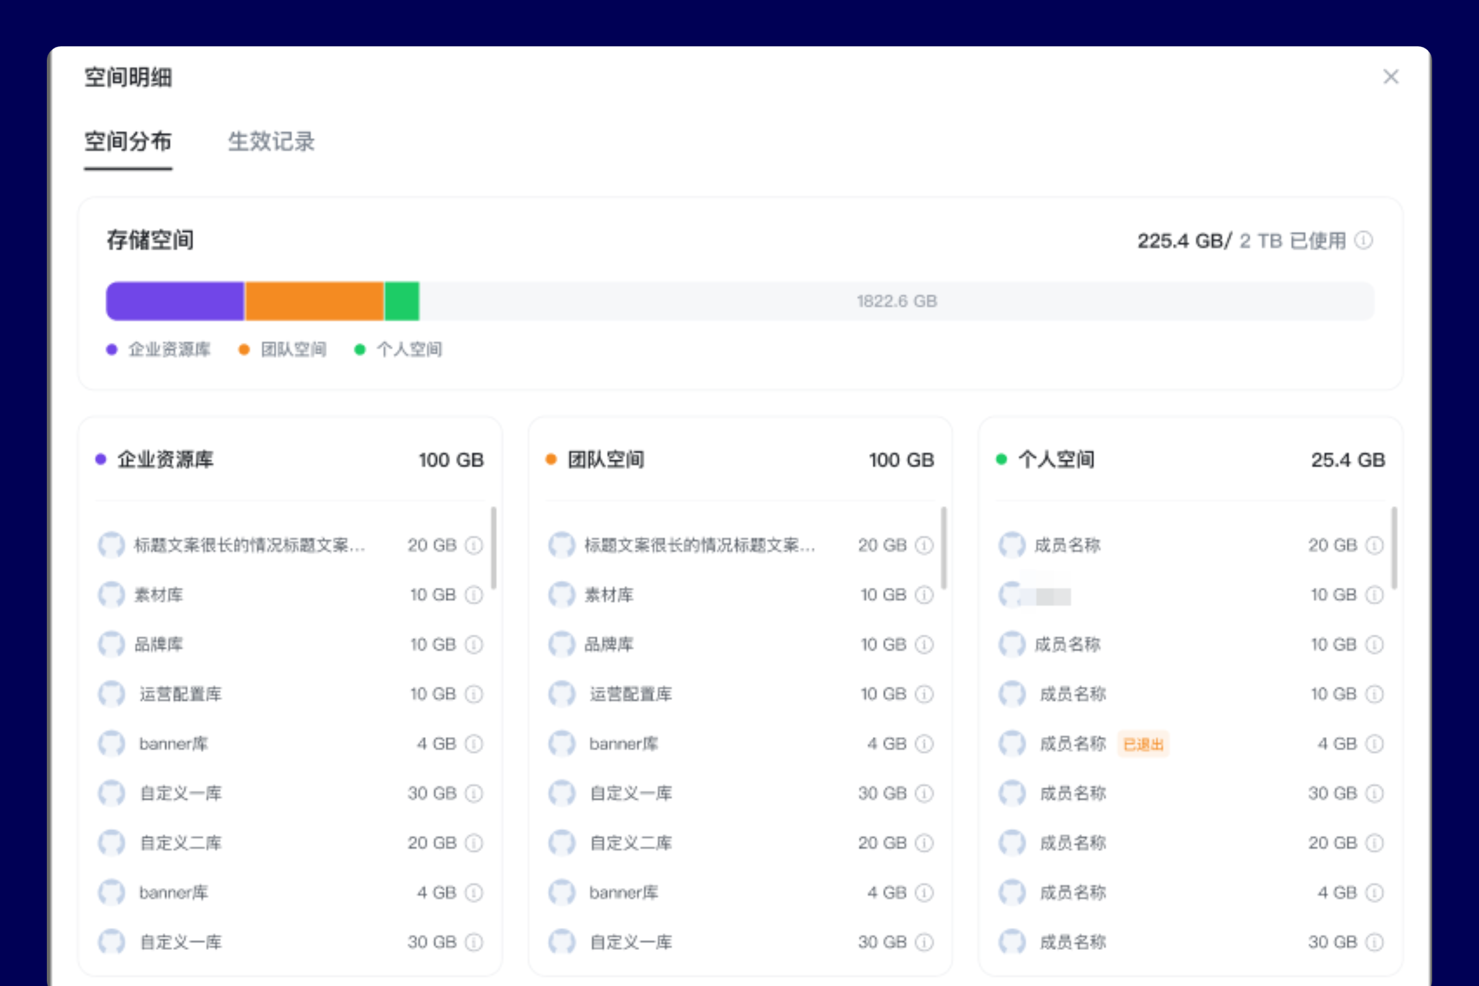Click avatar of 运营配置库 in 企业资源库

111,694
